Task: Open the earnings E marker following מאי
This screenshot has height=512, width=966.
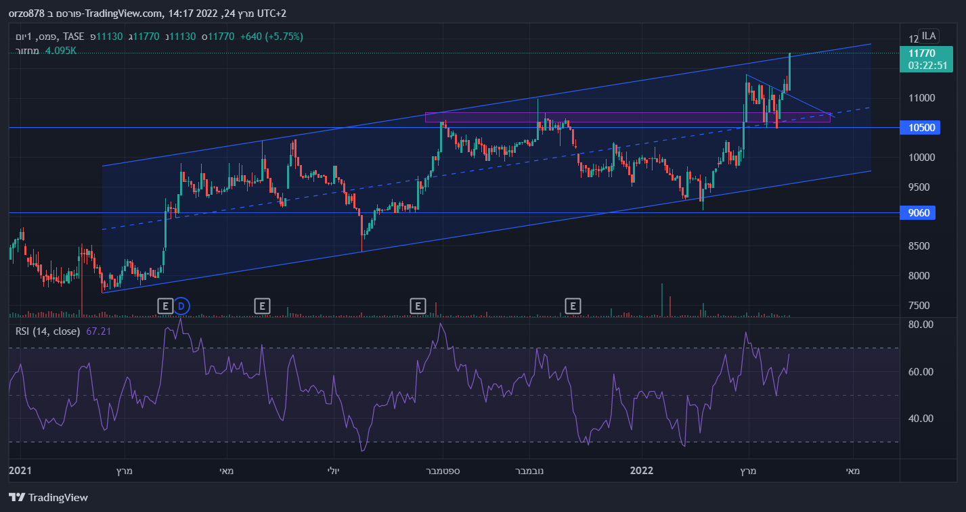Action: 263,306
